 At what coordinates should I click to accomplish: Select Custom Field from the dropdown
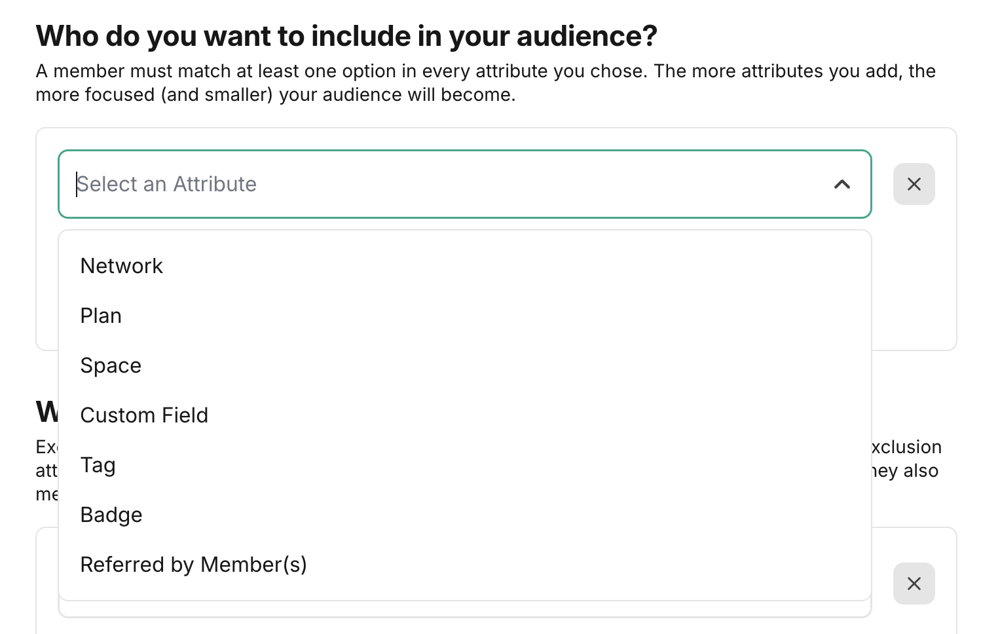pyautogui.click(x=144, y=415)
